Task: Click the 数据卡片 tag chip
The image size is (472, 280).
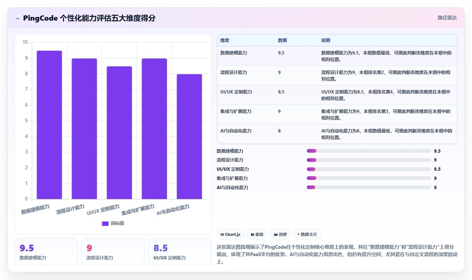Action: pos(307,234)
